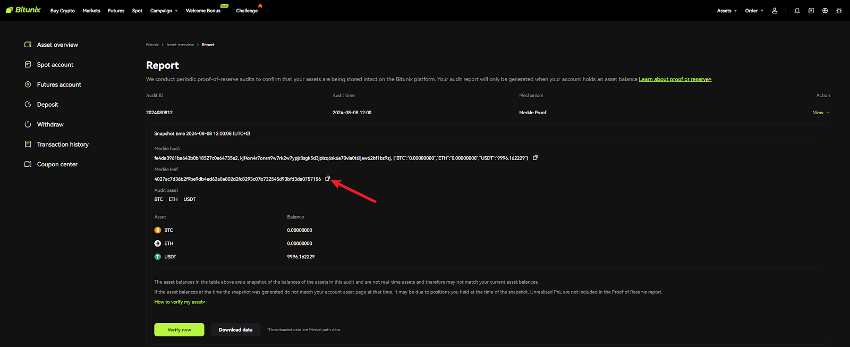Viewport: 850px width, 347px height.
Task: Click the Merkle hash string starting fe4da
Action: pos(341,158)
